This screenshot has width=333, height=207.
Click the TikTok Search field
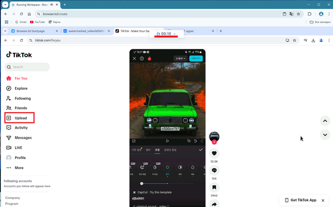[x=27, y=67]
